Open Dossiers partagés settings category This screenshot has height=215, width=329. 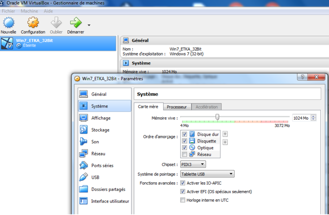pyautogui.click(x=104, y=189)
